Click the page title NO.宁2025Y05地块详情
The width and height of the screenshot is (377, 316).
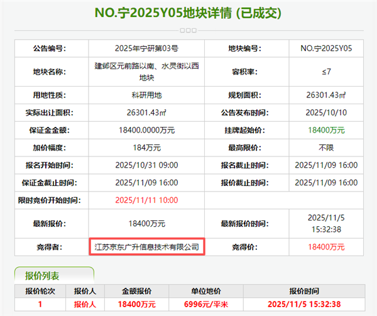pos(187,13)
